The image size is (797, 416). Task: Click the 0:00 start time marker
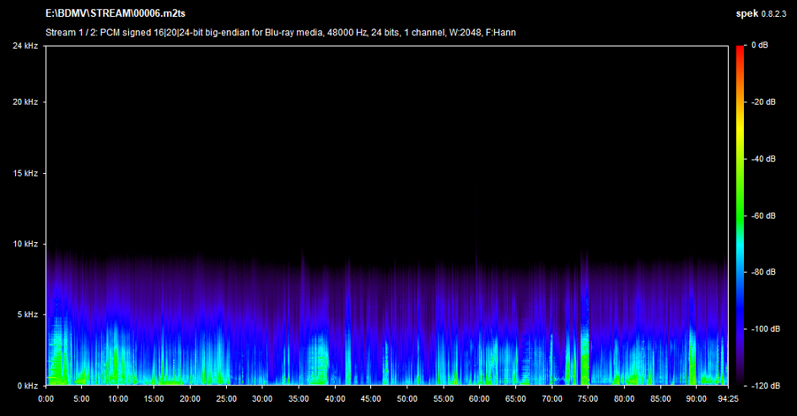coord(46,398)
